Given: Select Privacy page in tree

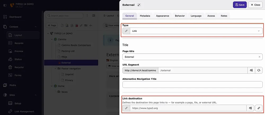Looking at the screenshot, I should click(x=69, y=80).
